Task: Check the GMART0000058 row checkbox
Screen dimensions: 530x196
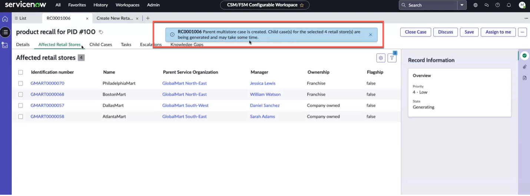Action: point(21,117)
